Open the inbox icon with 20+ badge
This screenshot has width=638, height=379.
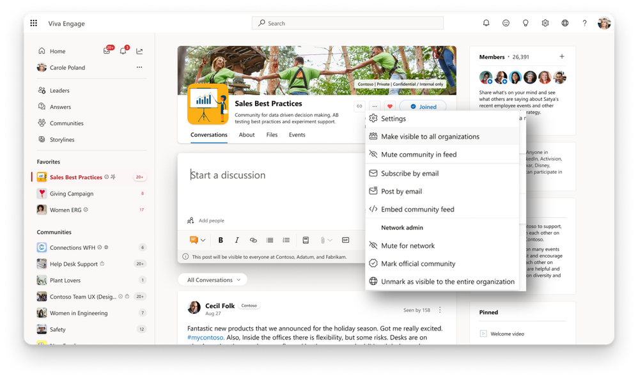point(107,50)
